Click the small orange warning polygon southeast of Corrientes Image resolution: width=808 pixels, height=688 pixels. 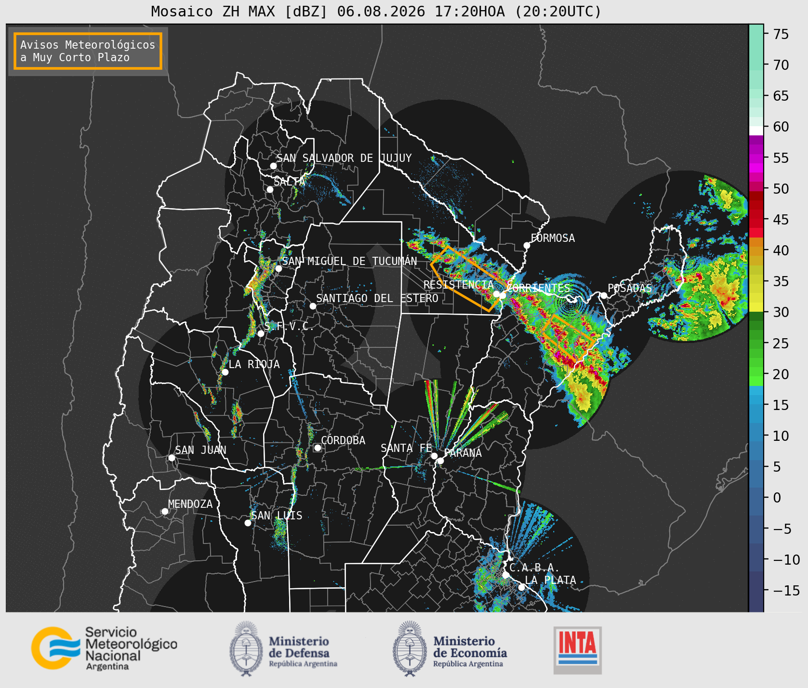coord(567,336)
